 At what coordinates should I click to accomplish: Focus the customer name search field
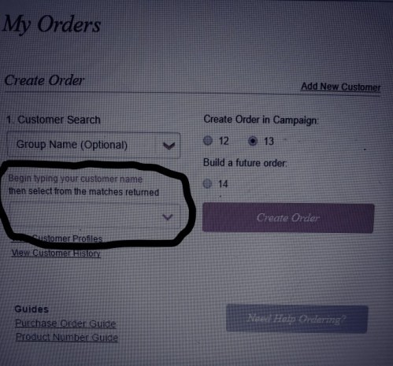(x=95, y=216)
